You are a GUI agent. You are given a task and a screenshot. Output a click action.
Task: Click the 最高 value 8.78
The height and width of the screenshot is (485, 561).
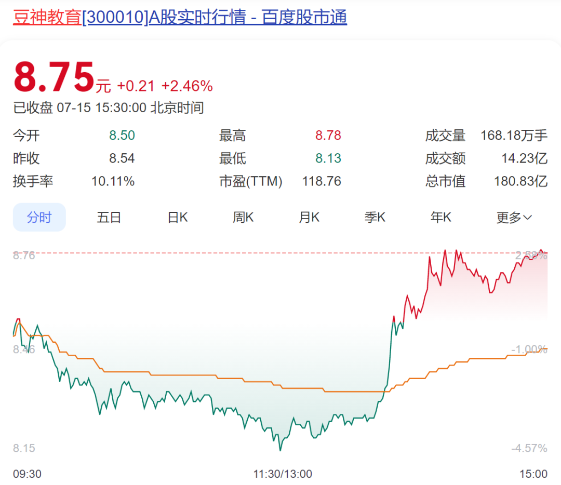pos(328,135)
